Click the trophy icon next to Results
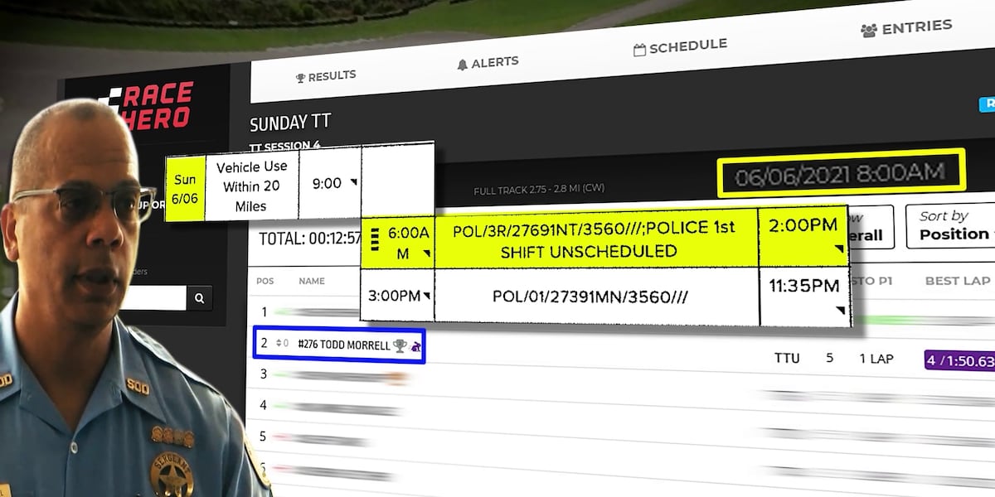The image size is (995, 497). (x=300, y=78)
